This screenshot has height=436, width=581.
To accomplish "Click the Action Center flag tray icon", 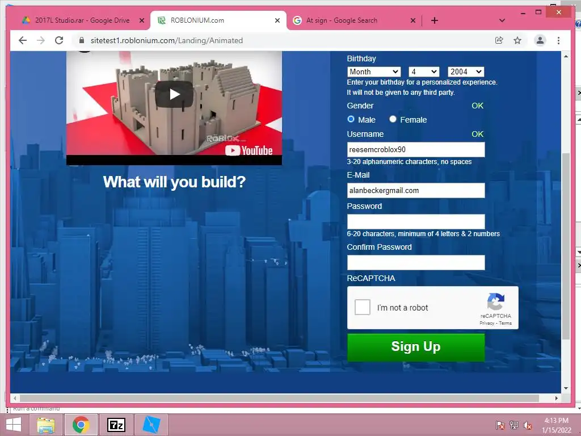I will pos(500,425).
